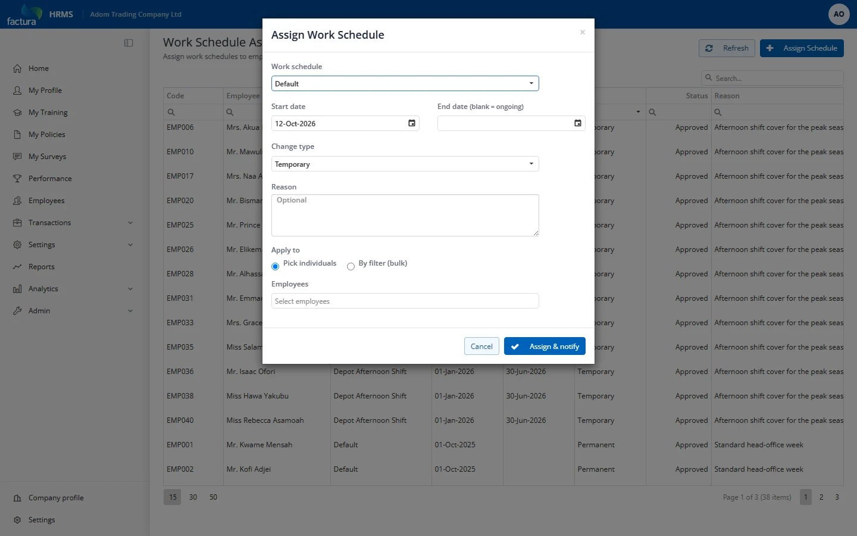This screenshot has width=857, height=536.
Task: Click the Reason text area
Action: pyautogui.click(x=405, y=215)
